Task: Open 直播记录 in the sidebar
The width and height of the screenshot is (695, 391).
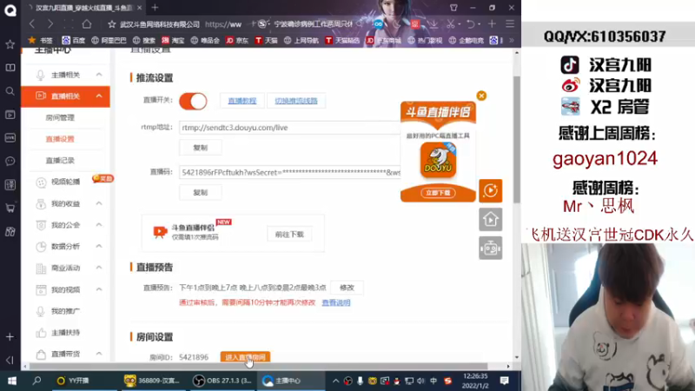Action: [x=60, y=161]
